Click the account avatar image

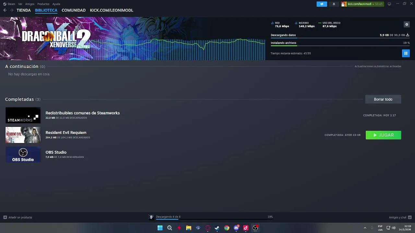coord(344,4)
